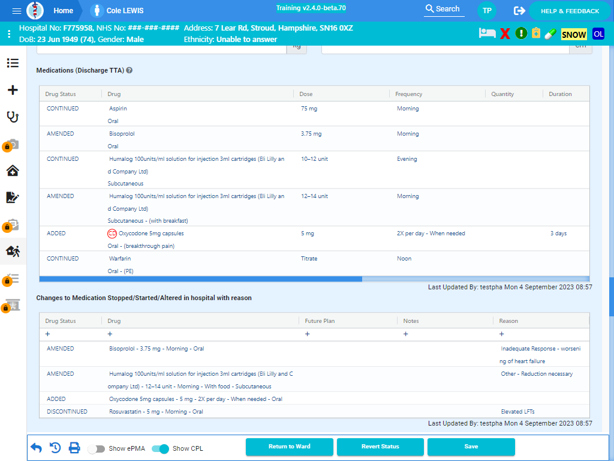Click the Save button

pyautogui.click(x=471, y=447)
